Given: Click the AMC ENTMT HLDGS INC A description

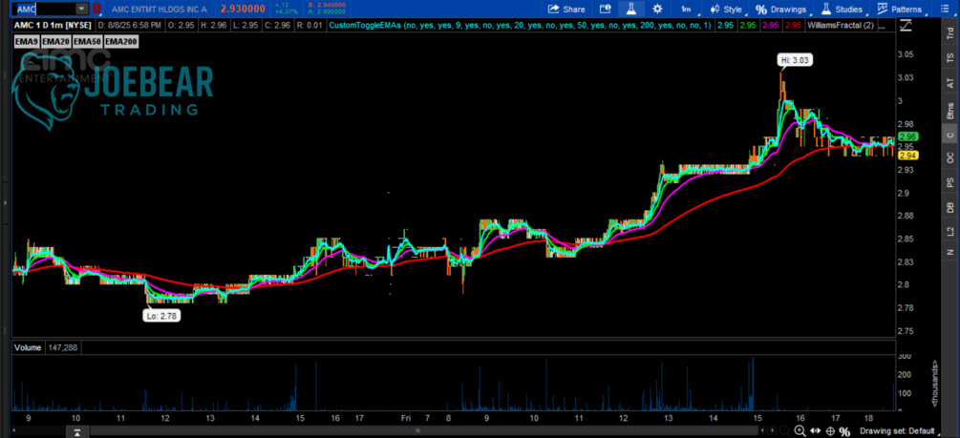Looking at the screenshot, I should point(160,10).
